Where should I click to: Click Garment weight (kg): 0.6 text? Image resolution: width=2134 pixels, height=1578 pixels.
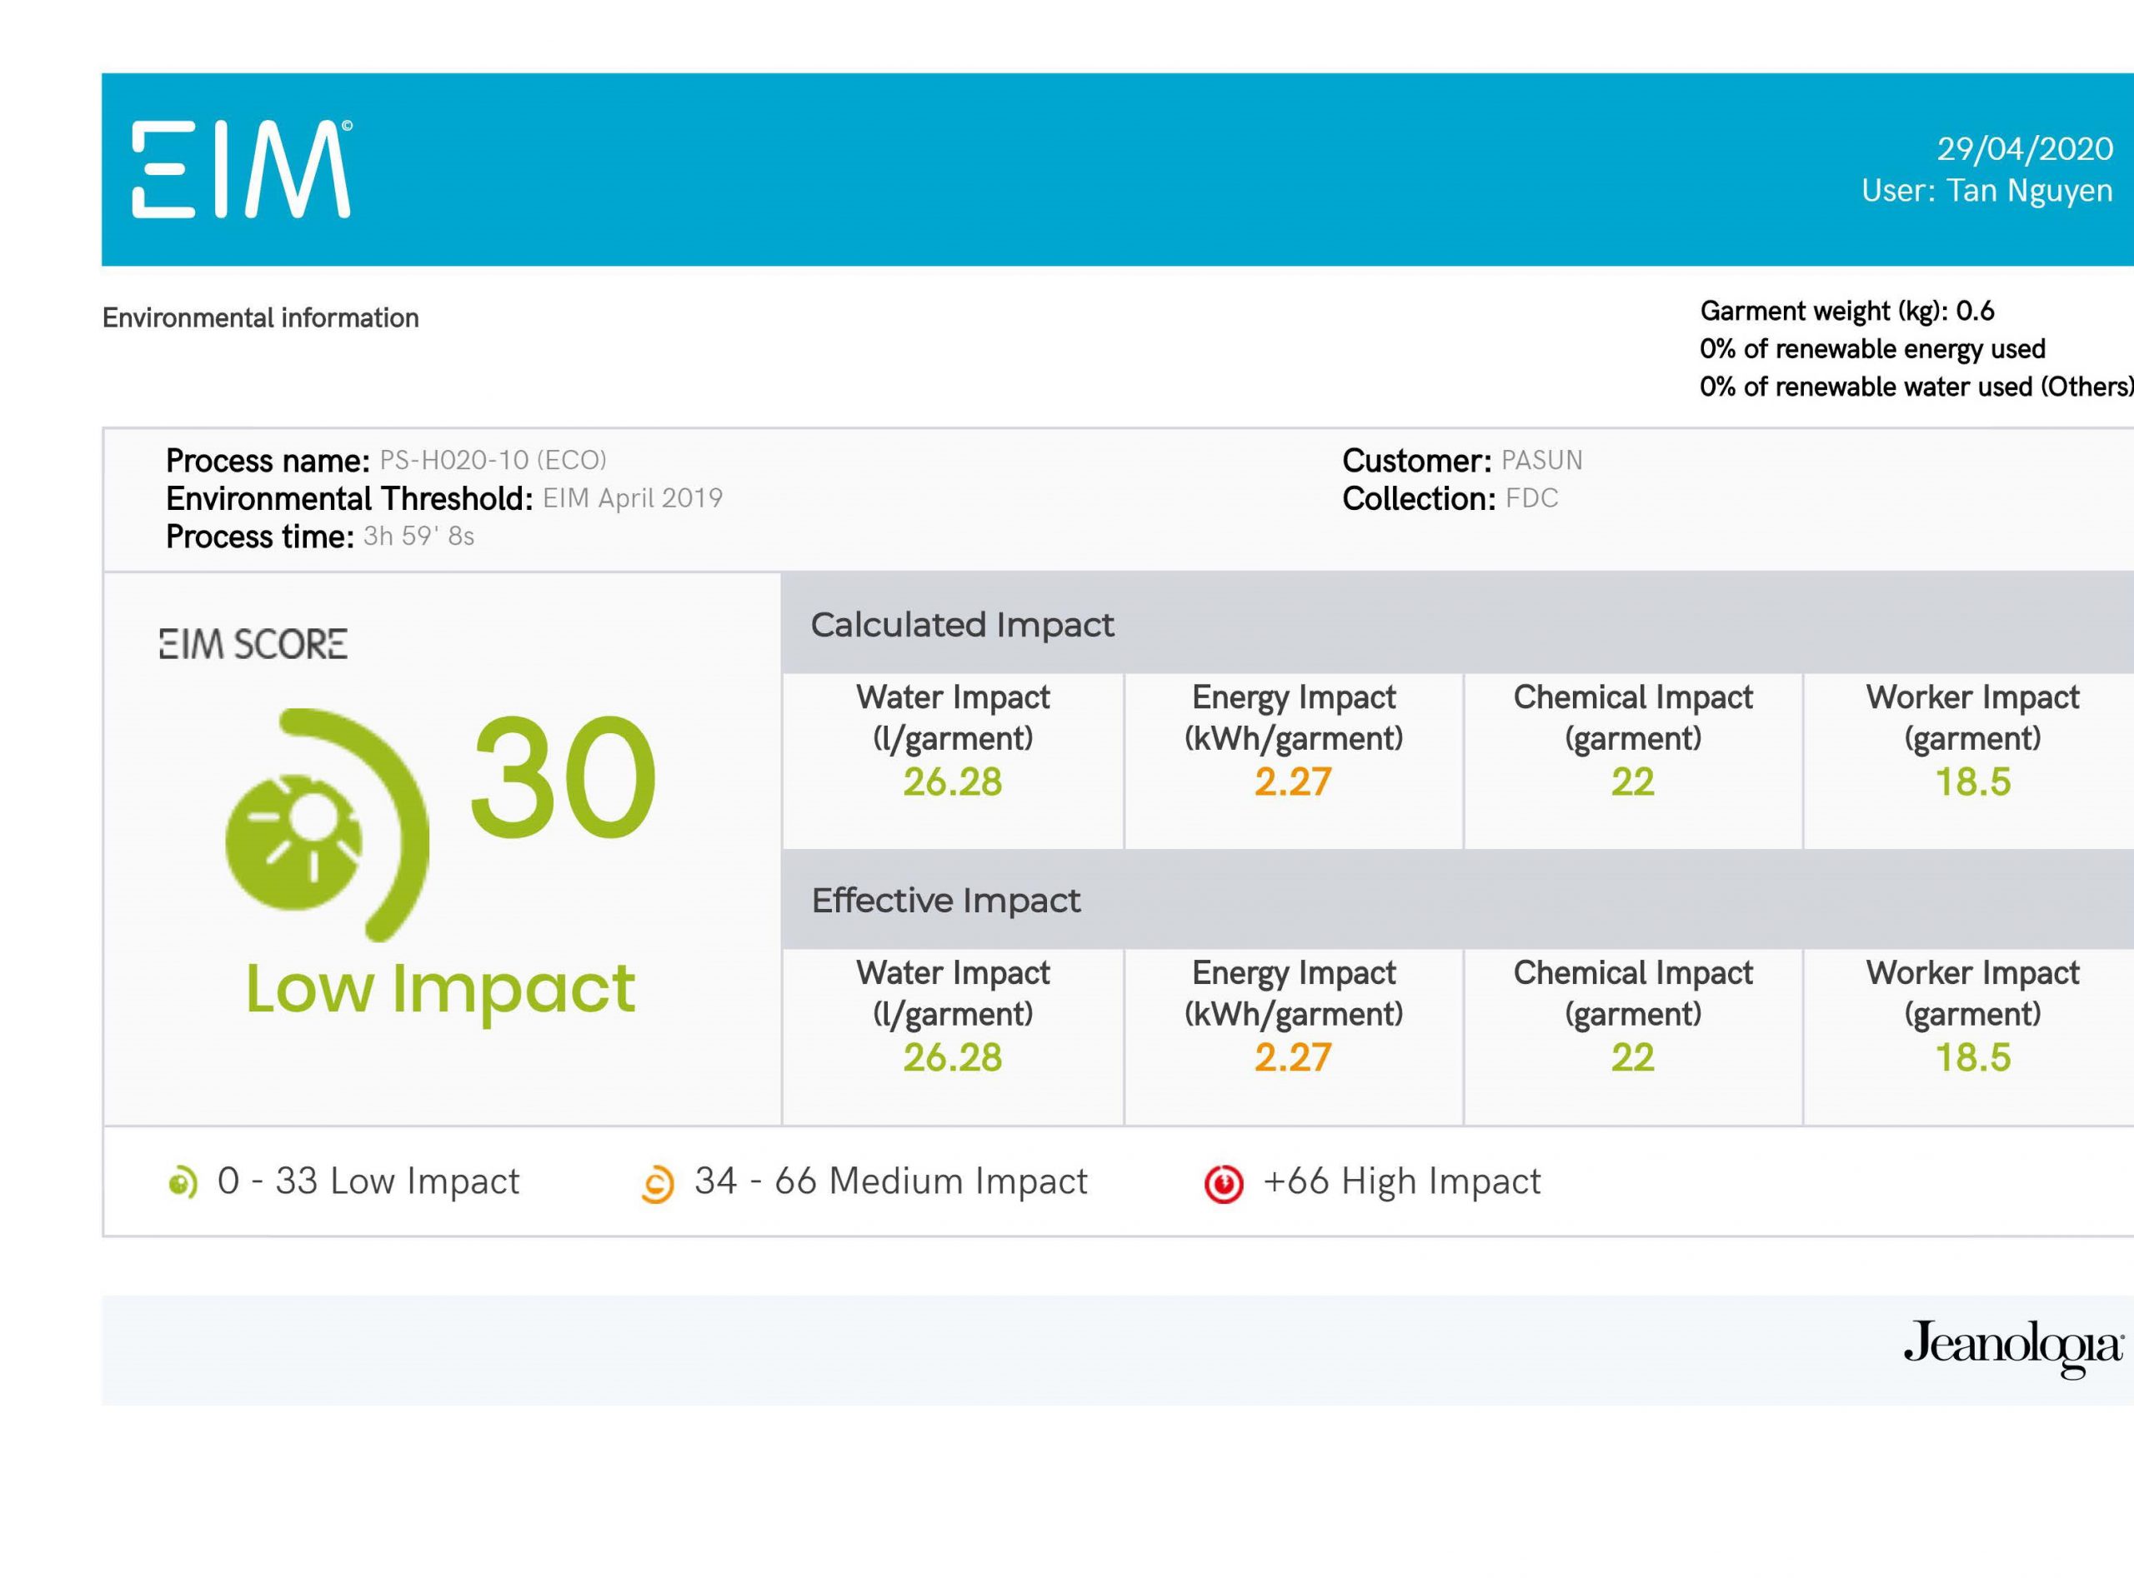pyautogui.click(x=1847, y=312)
